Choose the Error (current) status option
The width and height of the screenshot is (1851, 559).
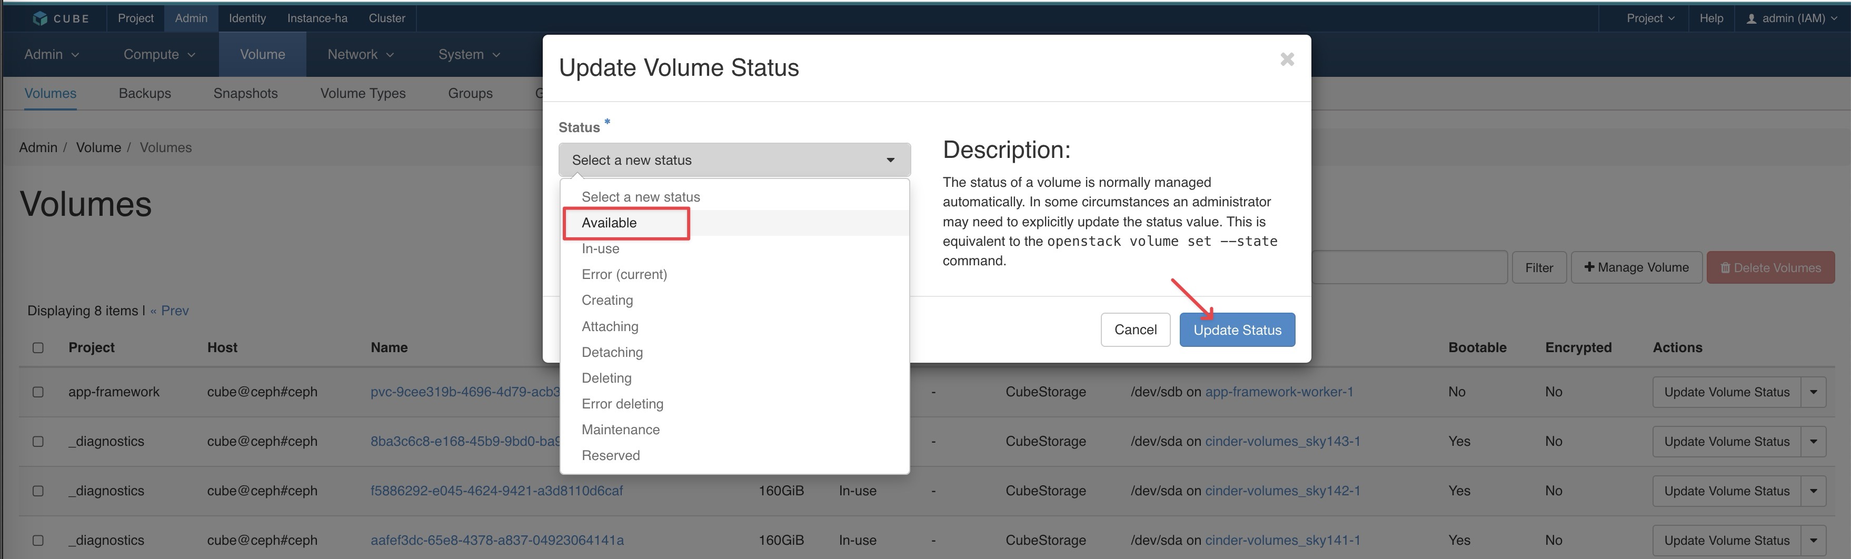(734, 274)
